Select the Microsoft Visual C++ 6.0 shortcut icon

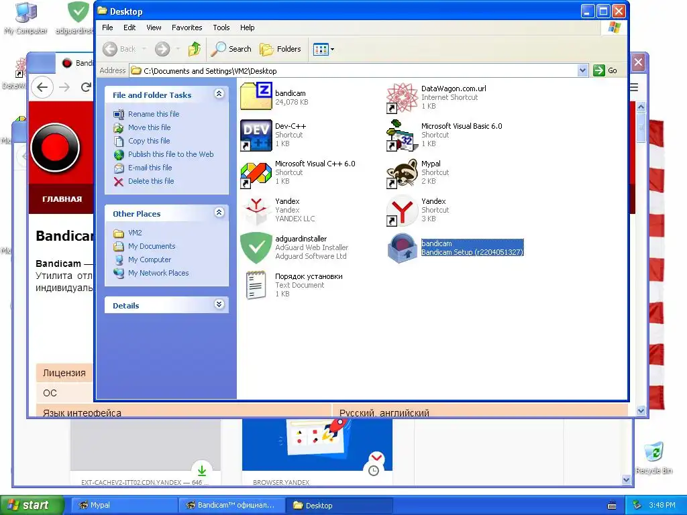click(256, 174)
